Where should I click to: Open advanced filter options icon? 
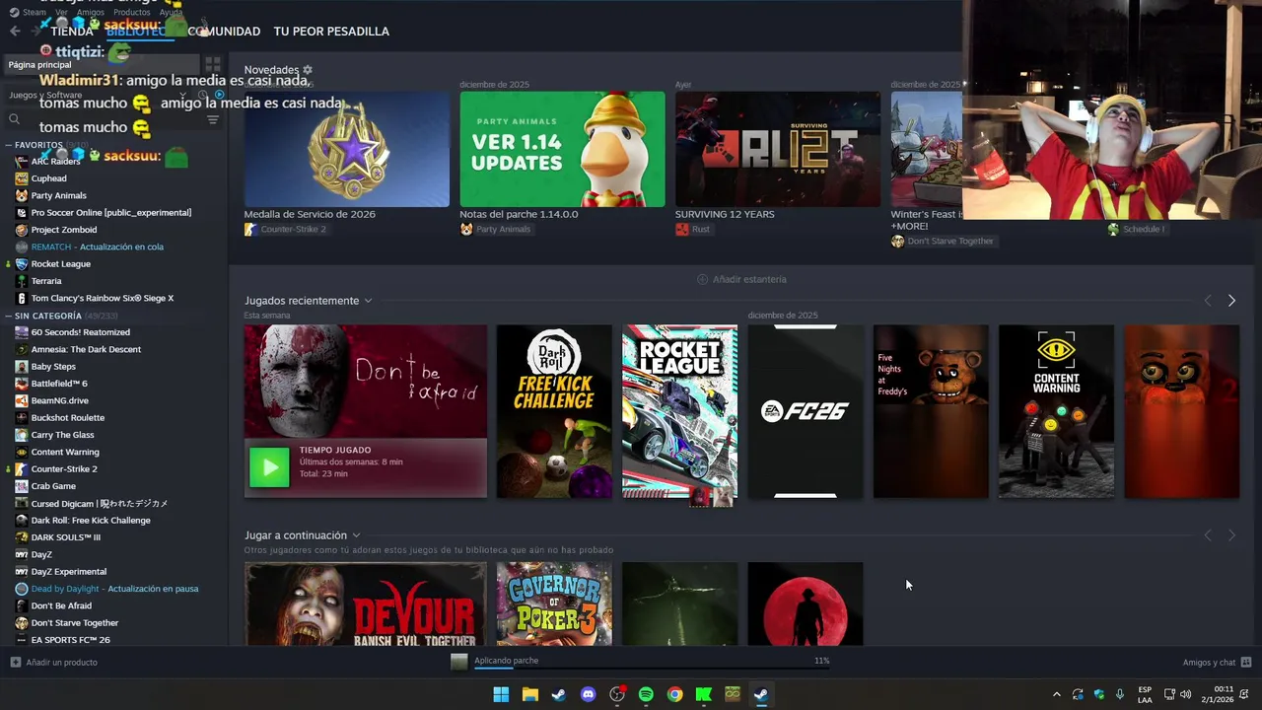click(213, 120)
